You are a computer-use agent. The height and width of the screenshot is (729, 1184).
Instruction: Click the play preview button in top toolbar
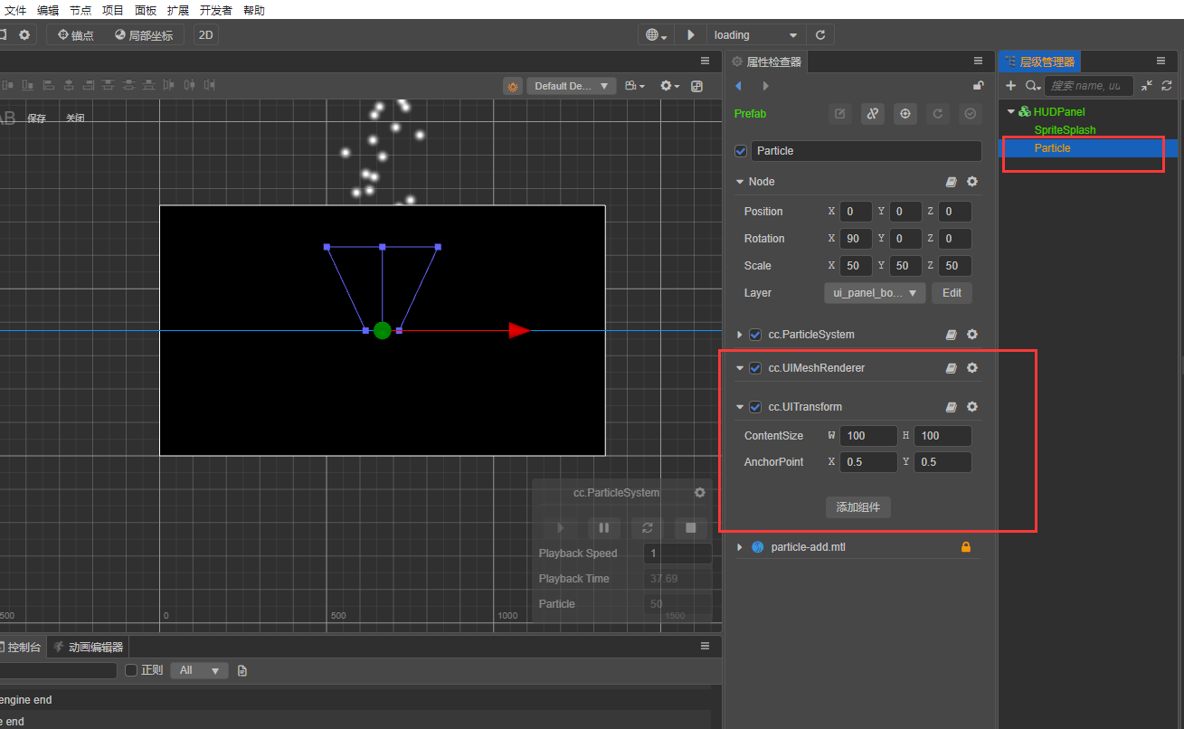[691, 35]
